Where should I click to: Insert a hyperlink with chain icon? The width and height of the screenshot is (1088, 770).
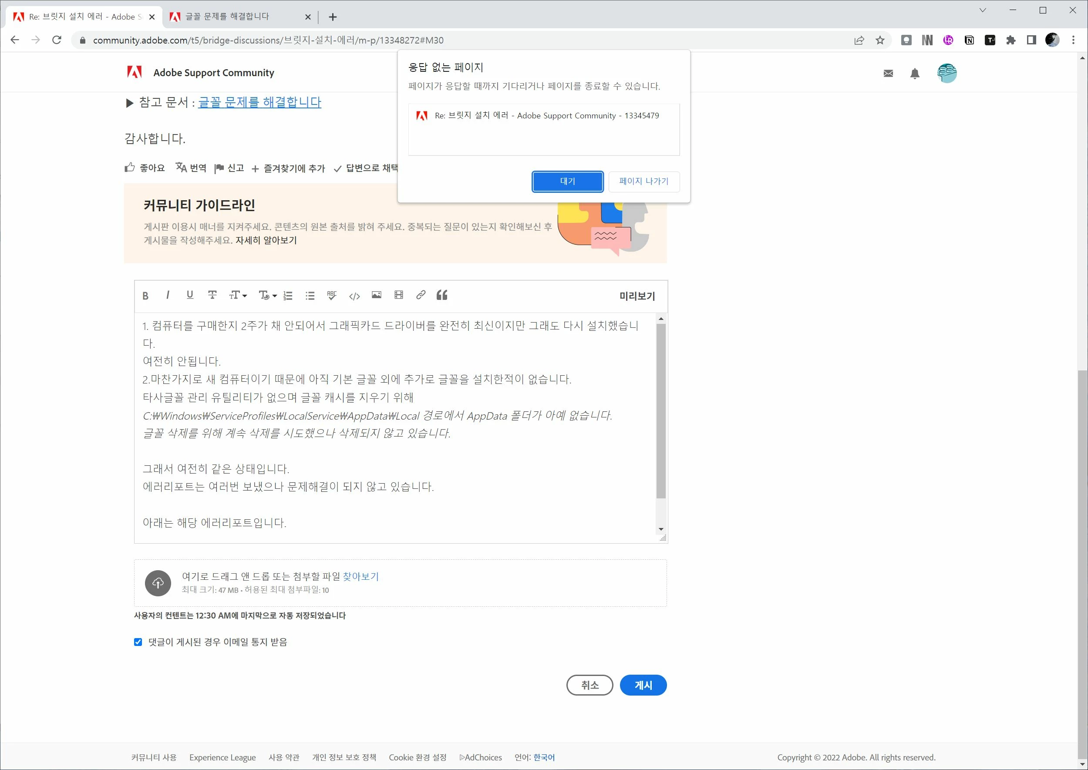pos(420,295)
